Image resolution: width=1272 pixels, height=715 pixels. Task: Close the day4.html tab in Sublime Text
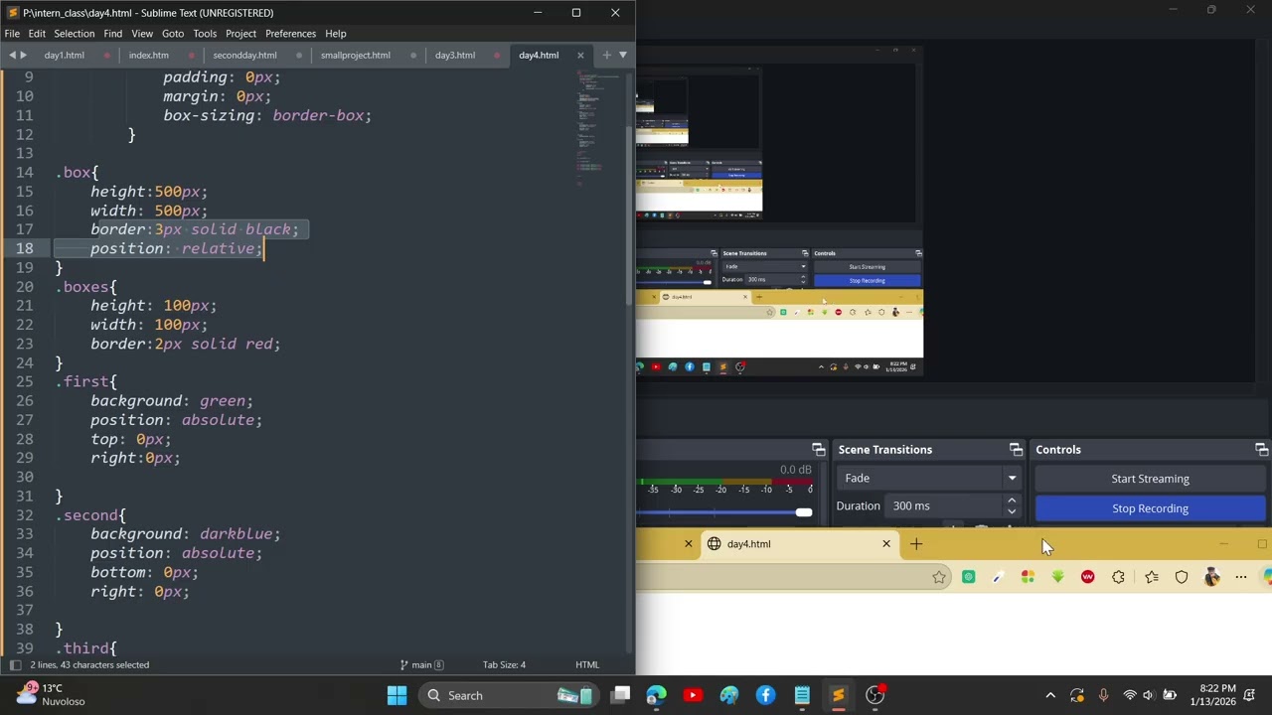tap(580, 55)
